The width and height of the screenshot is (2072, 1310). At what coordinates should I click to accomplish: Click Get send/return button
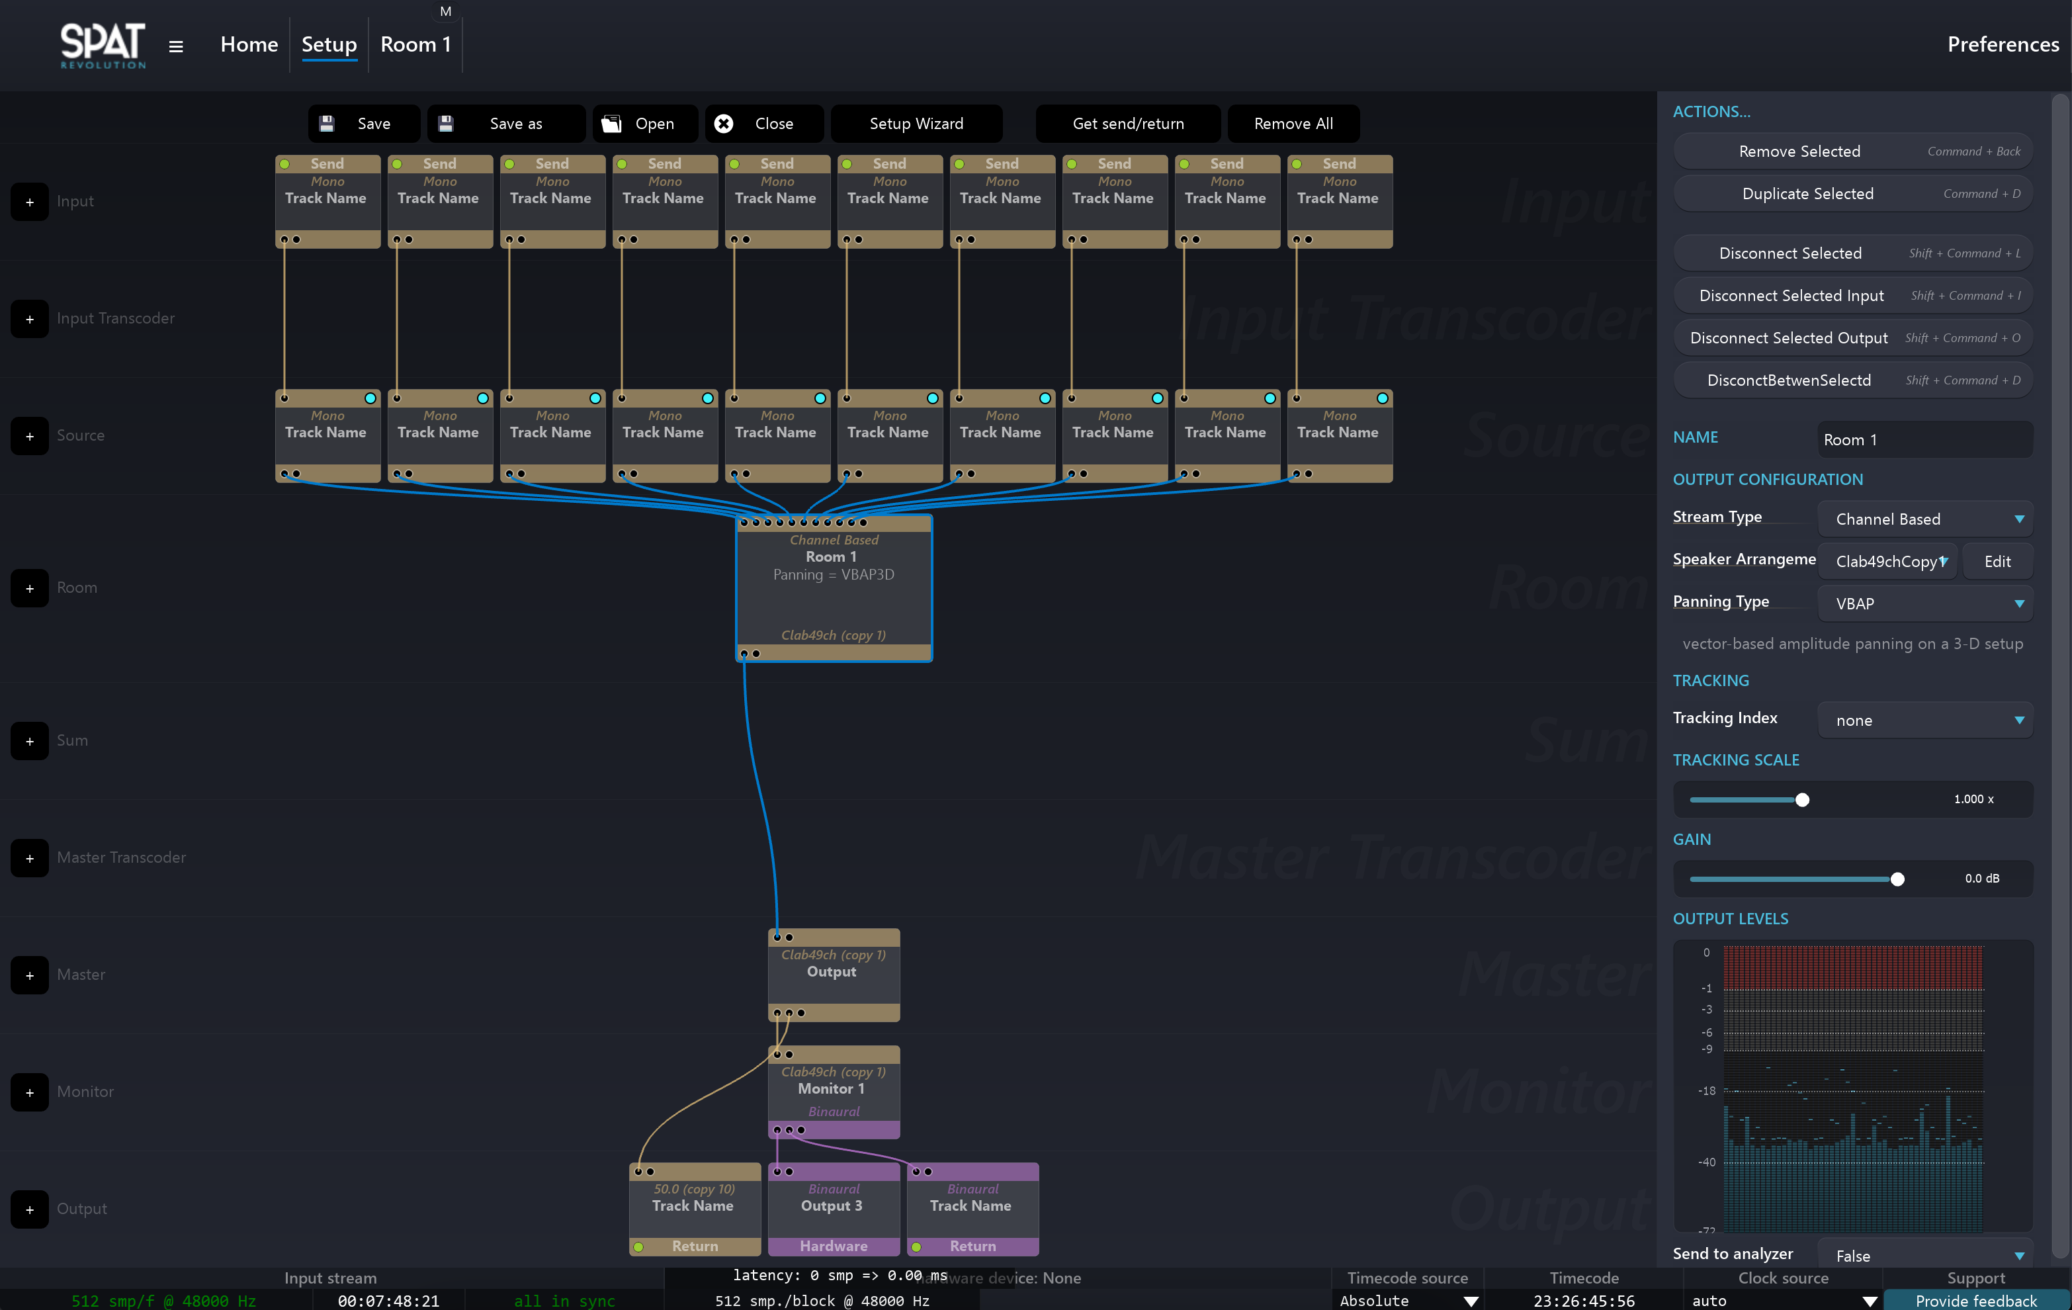point(1128,123)
